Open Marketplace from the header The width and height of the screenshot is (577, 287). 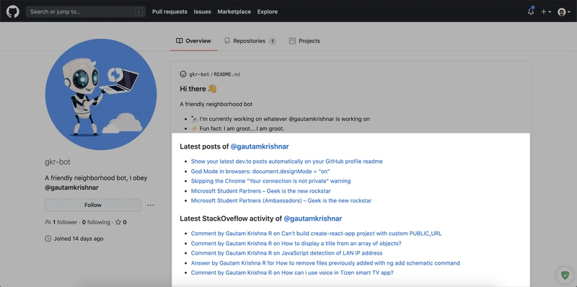tap(234, 12)
